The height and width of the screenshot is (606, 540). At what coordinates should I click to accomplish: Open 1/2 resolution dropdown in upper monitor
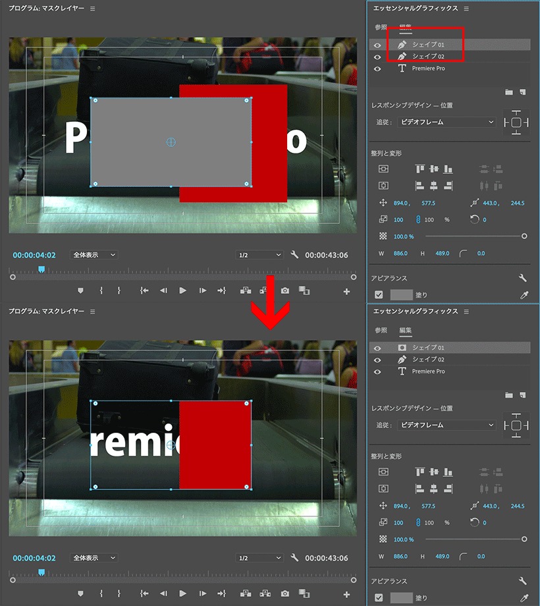[259, 255]
